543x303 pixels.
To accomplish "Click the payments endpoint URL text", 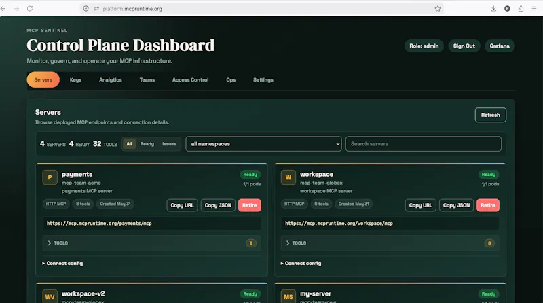I will click(x=99, y=224).
